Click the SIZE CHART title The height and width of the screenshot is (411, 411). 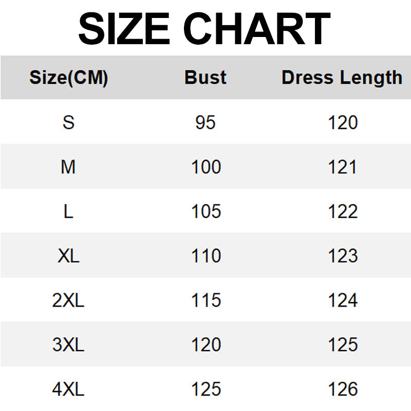tap(204, 28)
